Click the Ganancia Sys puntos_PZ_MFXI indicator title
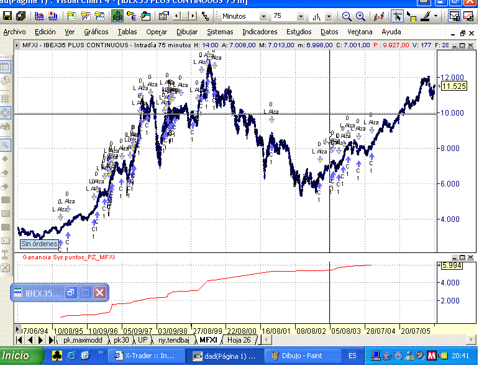Image resolution: width=497 pixels, height=373 pixels. tap(69, 257)
